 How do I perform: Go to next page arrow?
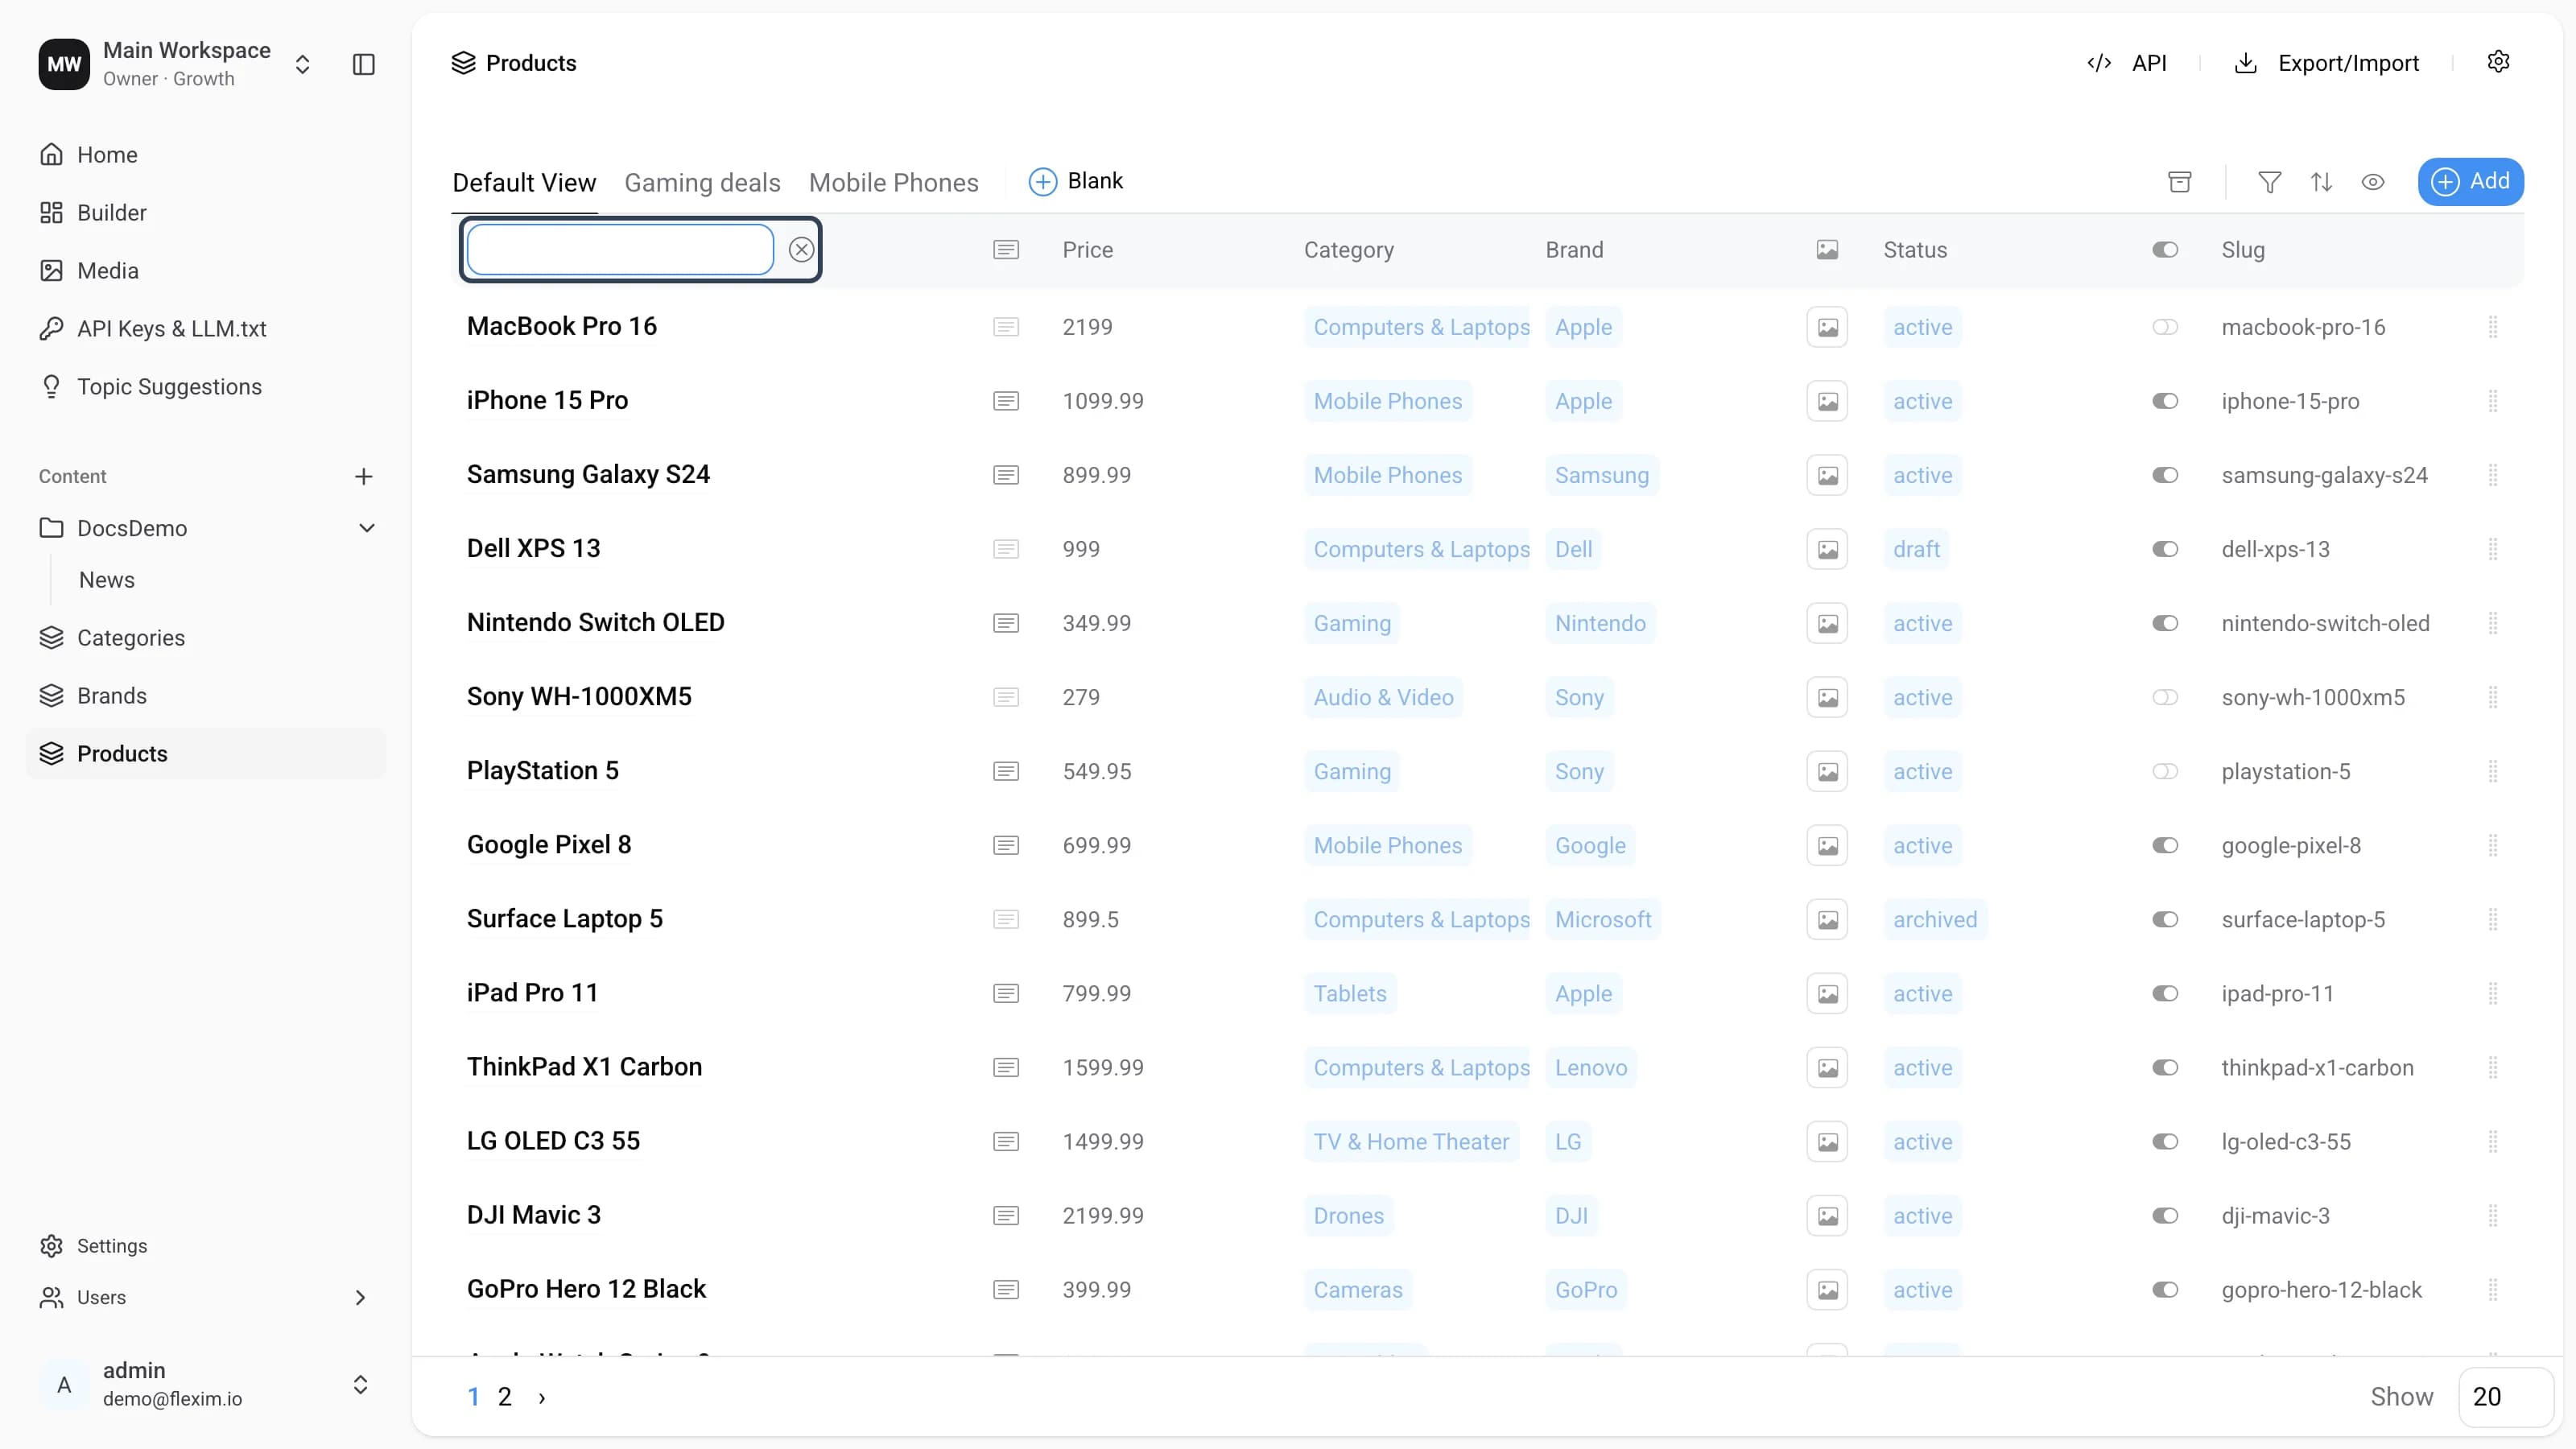pos(542,1397)
